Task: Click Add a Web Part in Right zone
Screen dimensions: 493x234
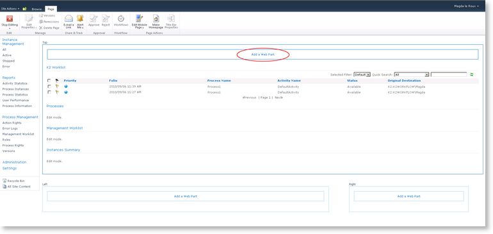Action: click(408, 196)
